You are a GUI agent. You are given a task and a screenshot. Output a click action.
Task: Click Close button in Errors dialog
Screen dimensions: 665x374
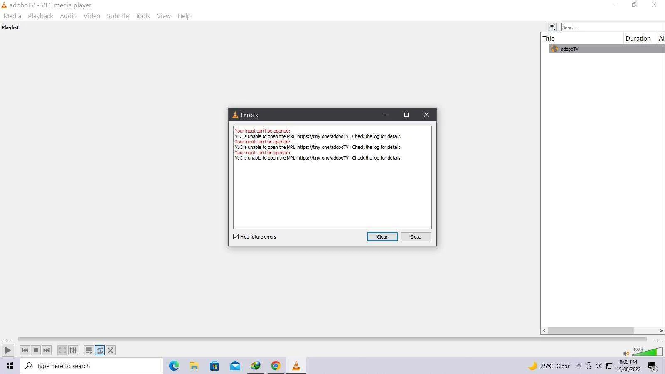(416, 237)
